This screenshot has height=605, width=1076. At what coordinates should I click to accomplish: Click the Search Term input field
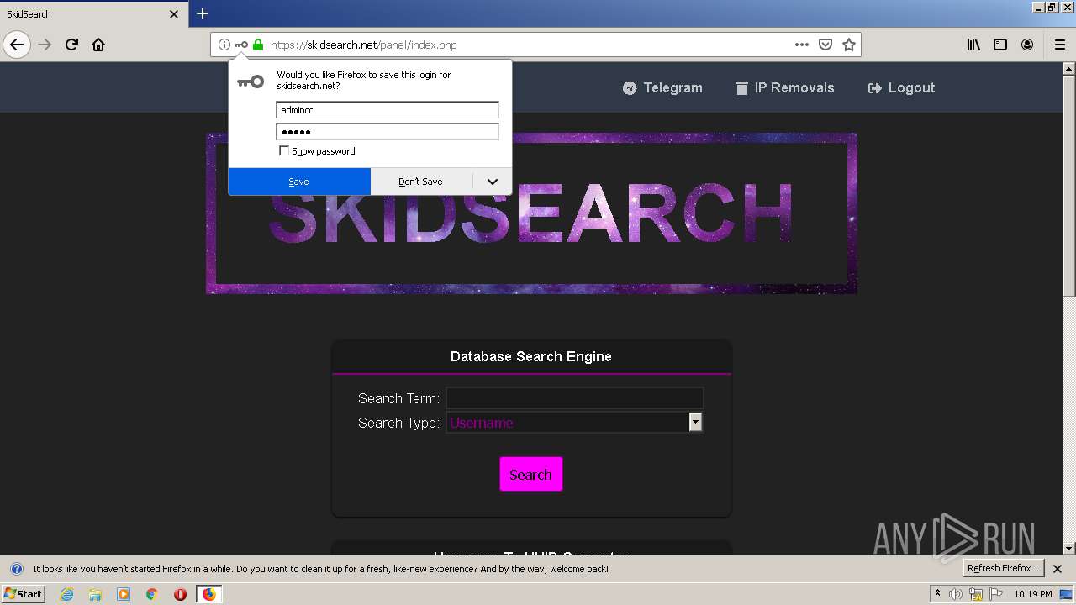click(x=575, y=398)
